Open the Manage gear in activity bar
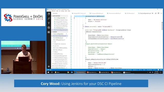Viewport: 164px width, 92px height. coord(49,66)
